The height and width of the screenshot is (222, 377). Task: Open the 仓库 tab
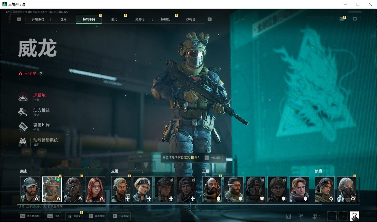pos(63,19)
